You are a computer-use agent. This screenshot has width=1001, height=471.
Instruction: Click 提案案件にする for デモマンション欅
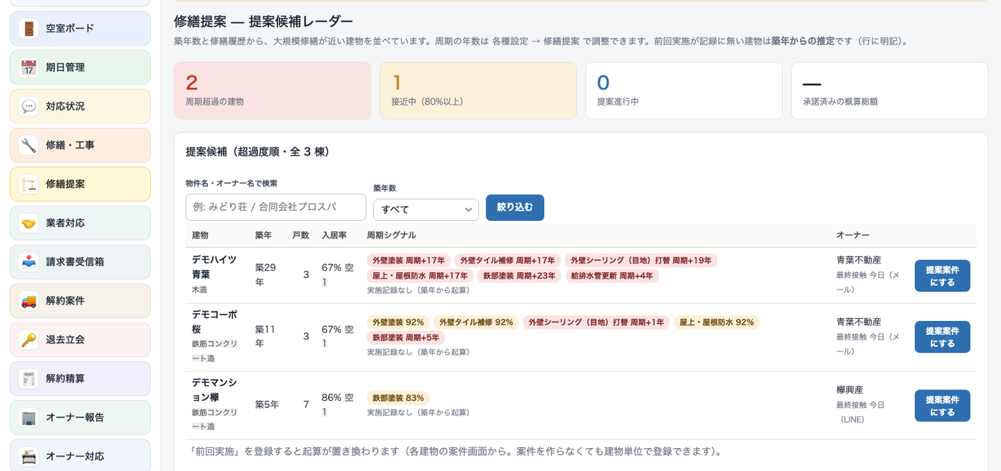942,405
